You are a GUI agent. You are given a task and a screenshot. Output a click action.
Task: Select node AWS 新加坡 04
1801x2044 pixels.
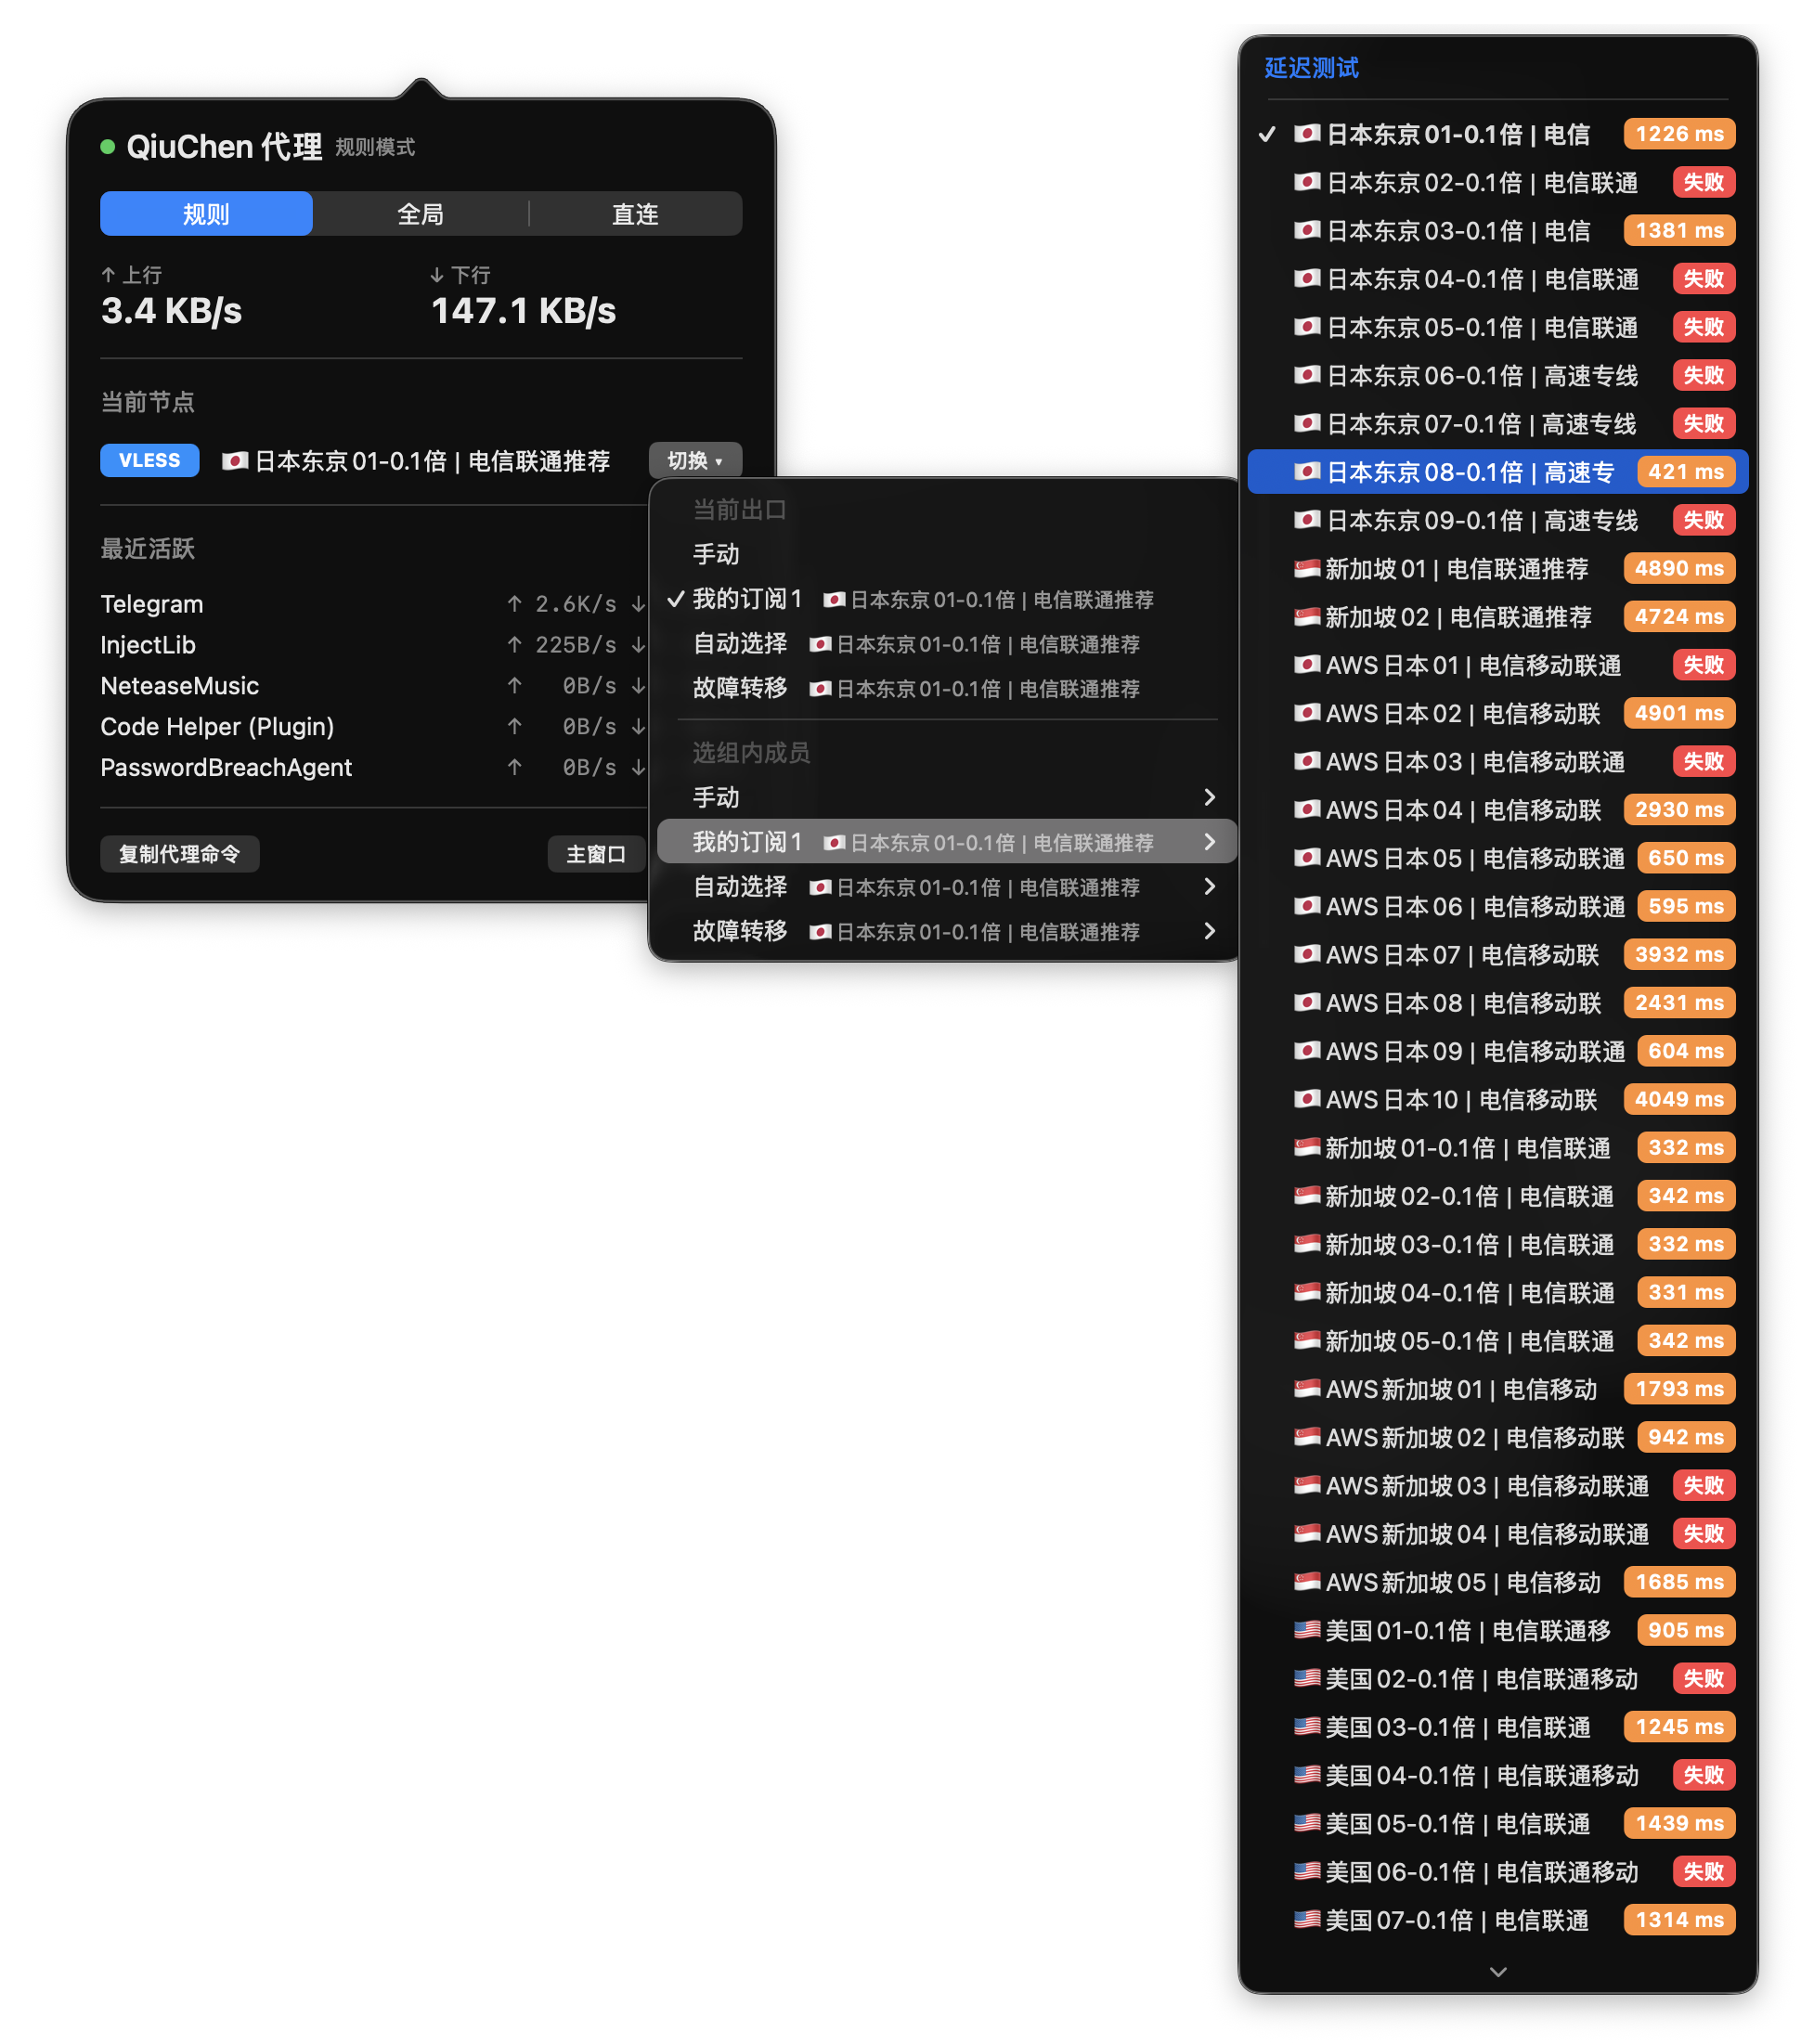(1498, 1533)
